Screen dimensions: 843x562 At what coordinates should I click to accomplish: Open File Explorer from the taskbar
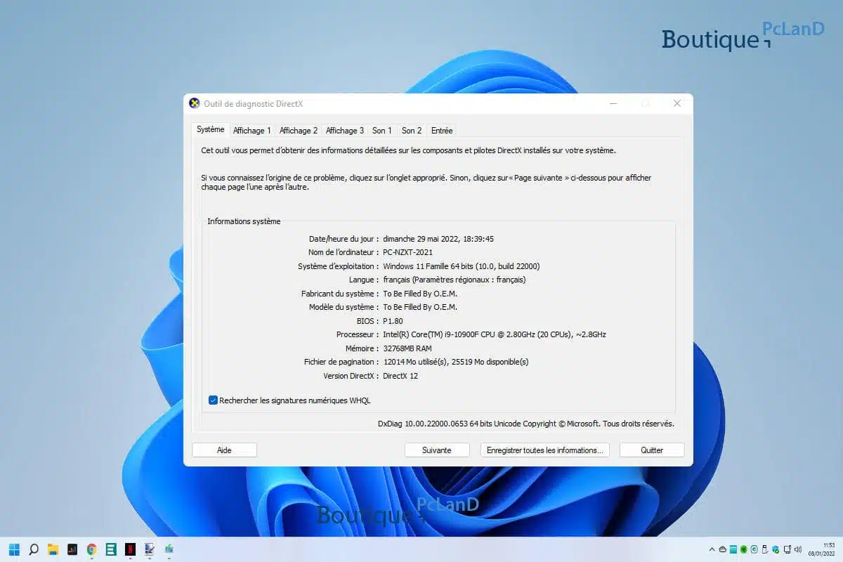(x=53, y=549)
